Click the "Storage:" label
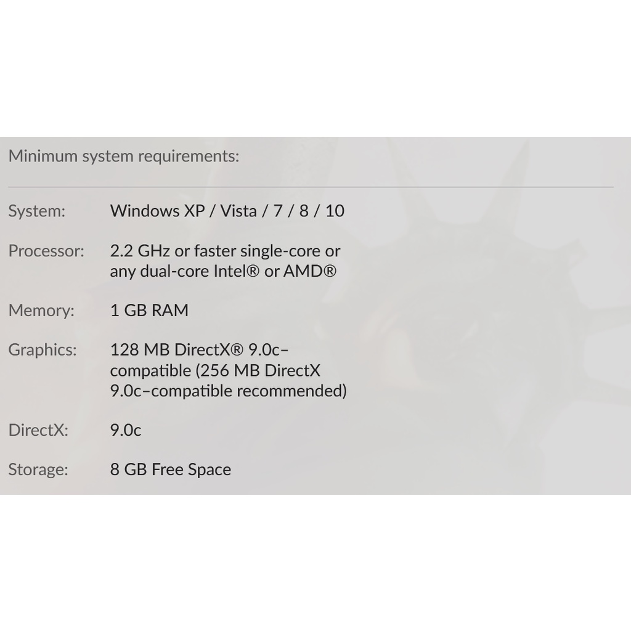This screenshot has width=631, height=631. (x=38, y=470)
